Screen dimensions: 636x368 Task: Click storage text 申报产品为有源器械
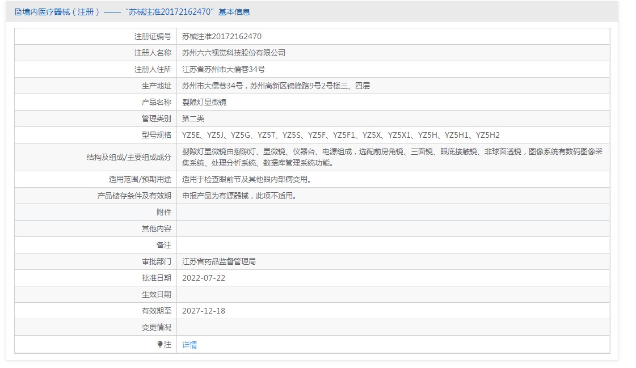click(x=239, y=196)
